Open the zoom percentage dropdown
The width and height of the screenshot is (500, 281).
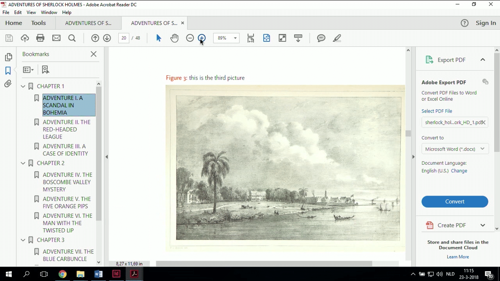[x=235, y=38]
